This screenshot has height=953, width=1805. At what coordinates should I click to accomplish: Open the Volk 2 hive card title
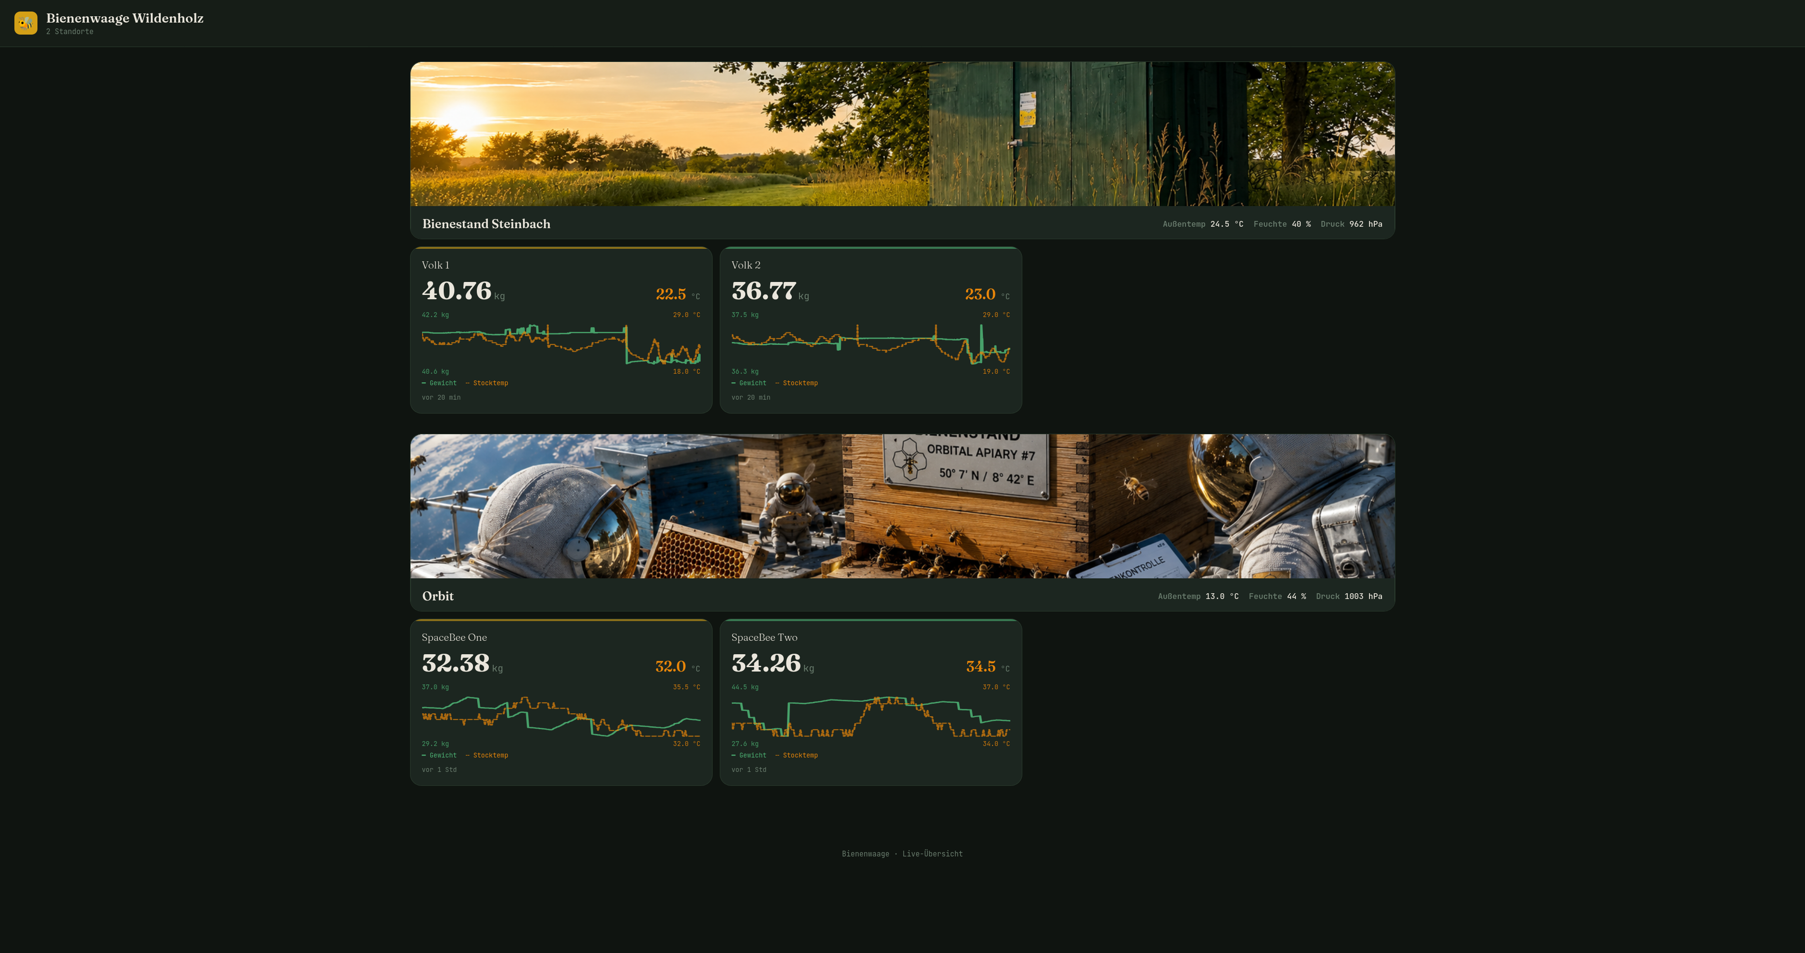pyautogui.click(x=746, y=265)
